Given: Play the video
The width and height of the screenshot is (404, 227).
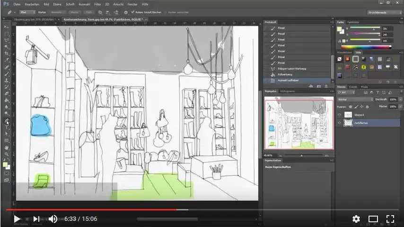Looking at the screenshot, I should coord(17,219).
